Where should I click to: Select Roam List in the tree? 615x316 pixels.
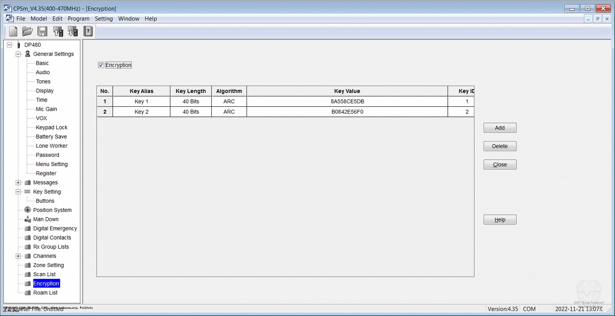(45, 293)
